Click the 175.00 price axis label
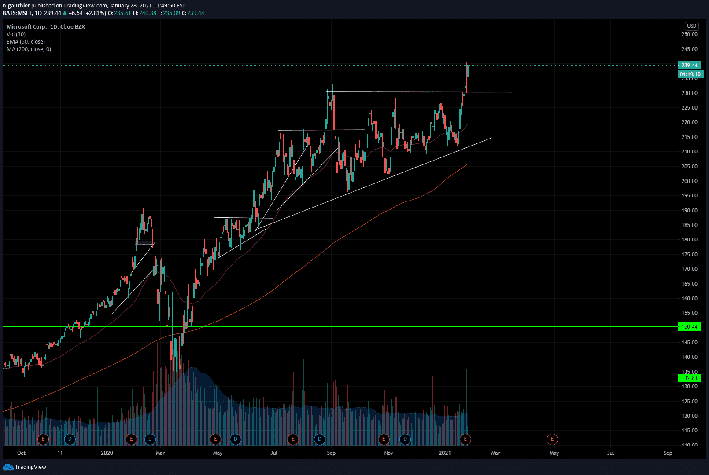The image size is (709, 475). [x=690, y=255]
